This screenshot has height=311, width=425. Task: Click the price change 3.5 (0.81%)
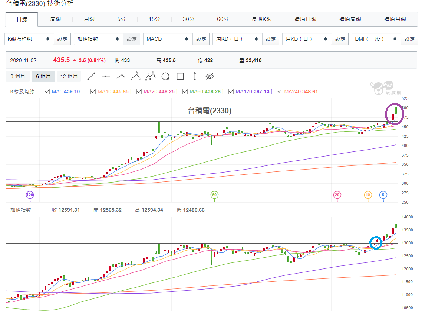pos(92,60)
